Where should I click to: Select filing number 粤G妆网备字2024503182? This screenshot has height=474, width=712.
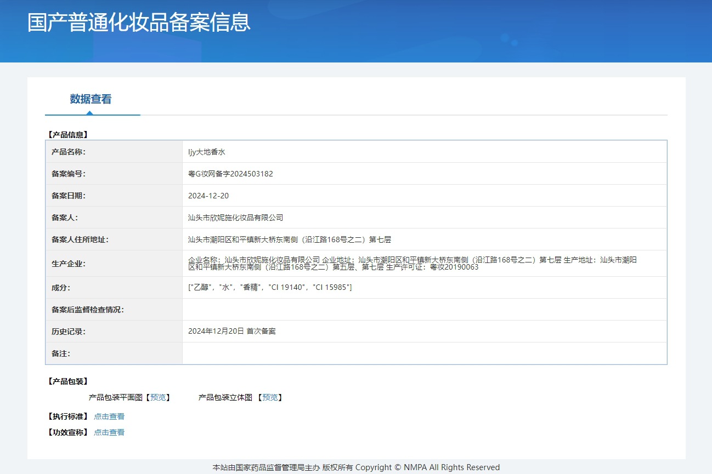(x=230, y=174)
